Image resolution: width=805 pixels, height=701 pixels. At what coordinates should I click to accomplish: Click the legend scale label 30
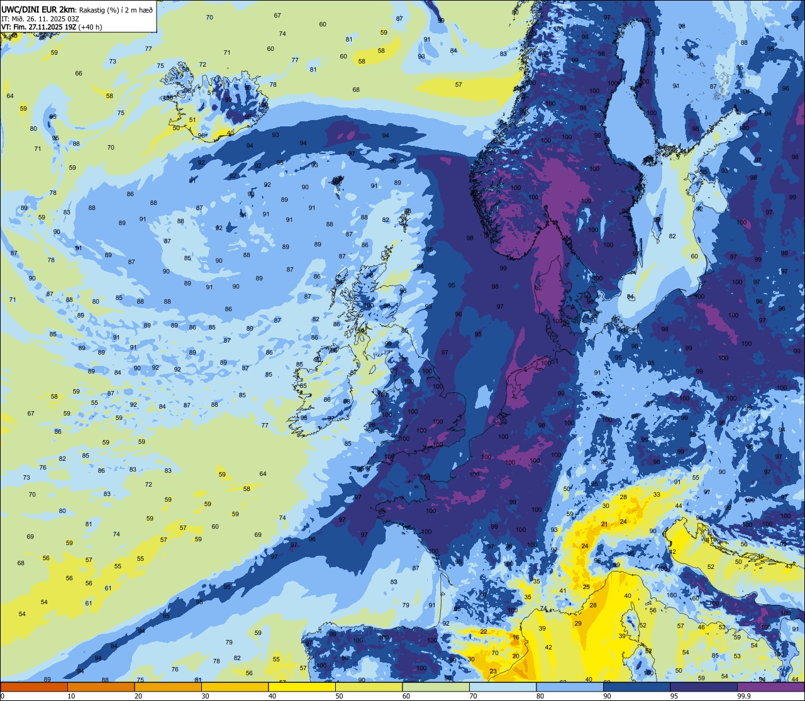(x=205, y=696)
